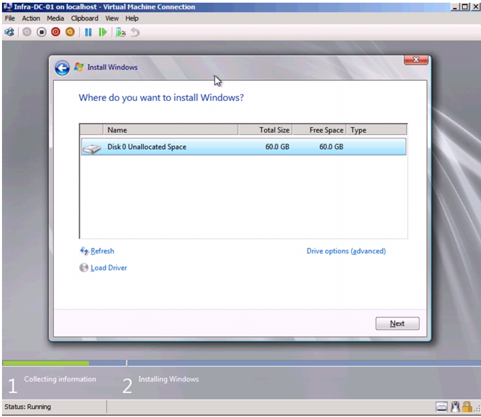Click the Name column header
Screen dimensions: 481x417
pyautogui.click(x=171, y=130)
